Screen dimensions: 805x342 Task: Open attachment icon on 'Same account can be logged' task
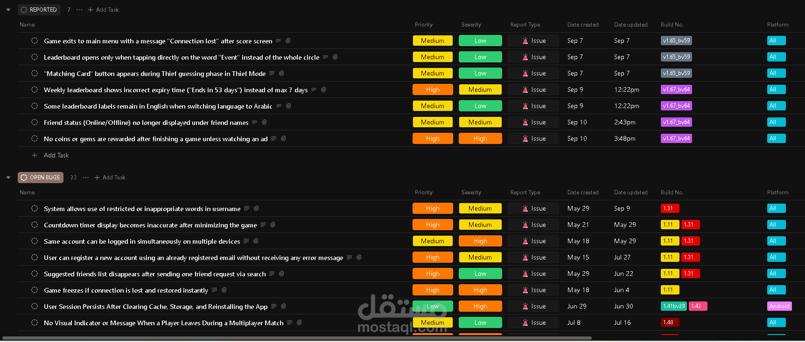coord(256,241)
